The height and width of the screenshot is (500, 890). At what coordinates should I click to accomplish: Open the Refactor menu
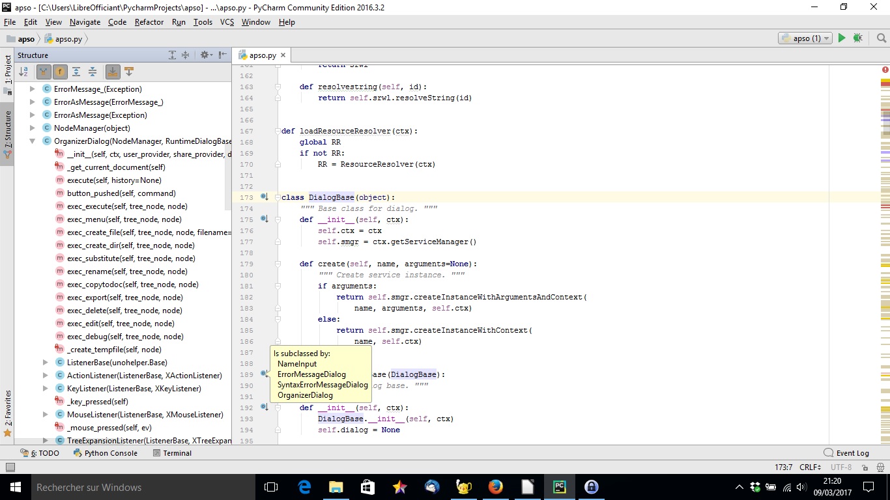(149, 21)
